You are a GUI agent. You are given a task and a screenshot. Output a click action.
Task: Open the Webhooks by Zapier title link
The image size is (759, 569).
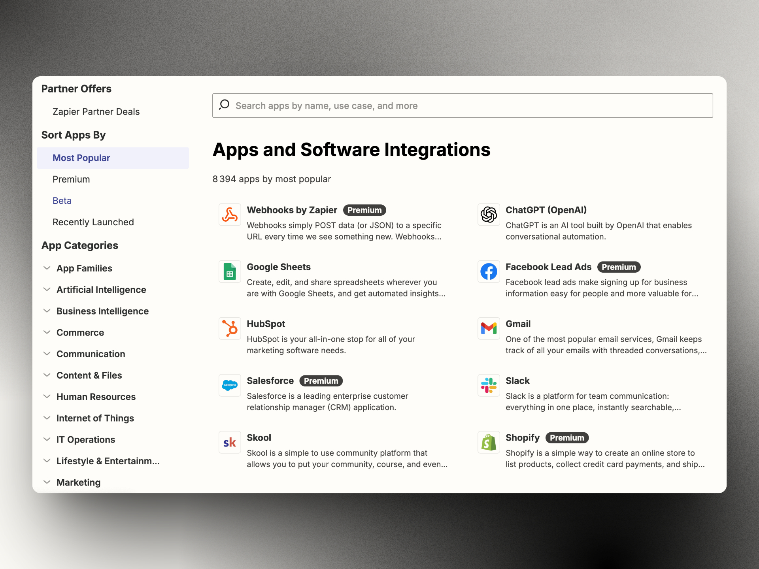292,210
